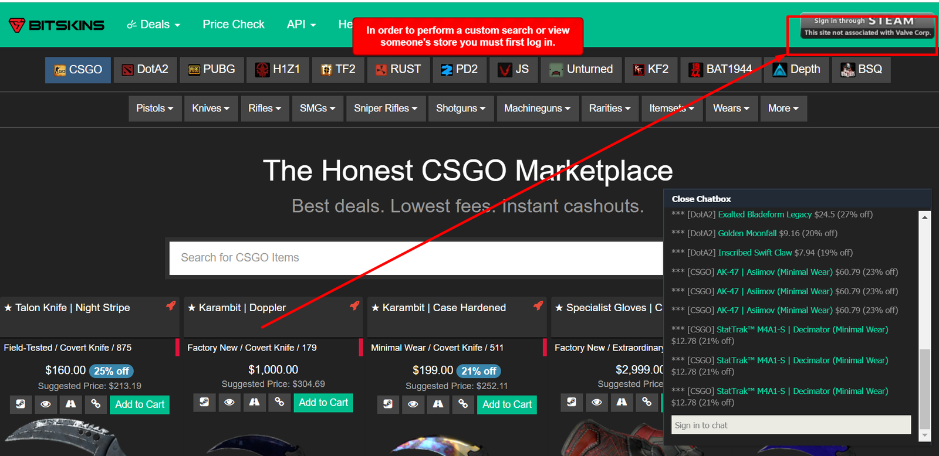
Task: Inspect Talon Knife Night Stripe with eye icon
Action: (x=46, y=404)
